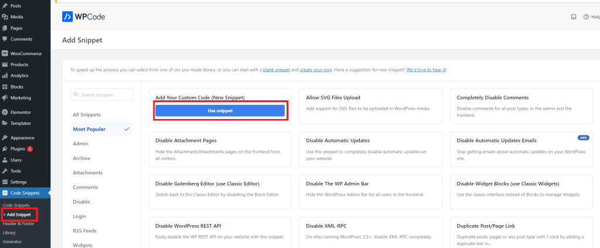Screen dimensions: 600x248
Task: Click the Analytics bar chart icon
Action: 5,76
